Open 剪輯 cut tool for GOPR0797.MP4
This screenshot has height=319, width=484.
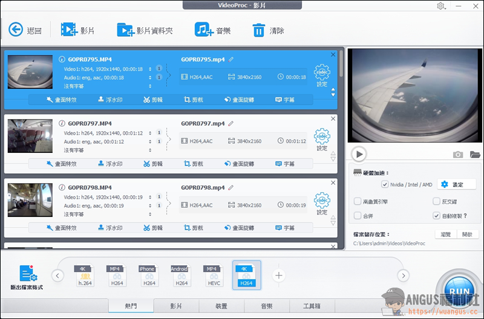point(153,164)
